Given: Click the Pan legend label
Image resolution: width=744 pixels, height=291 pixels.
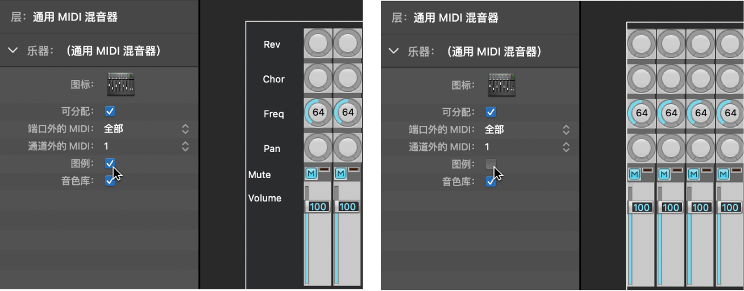Looking at the screenshot, I should [272, 149].
